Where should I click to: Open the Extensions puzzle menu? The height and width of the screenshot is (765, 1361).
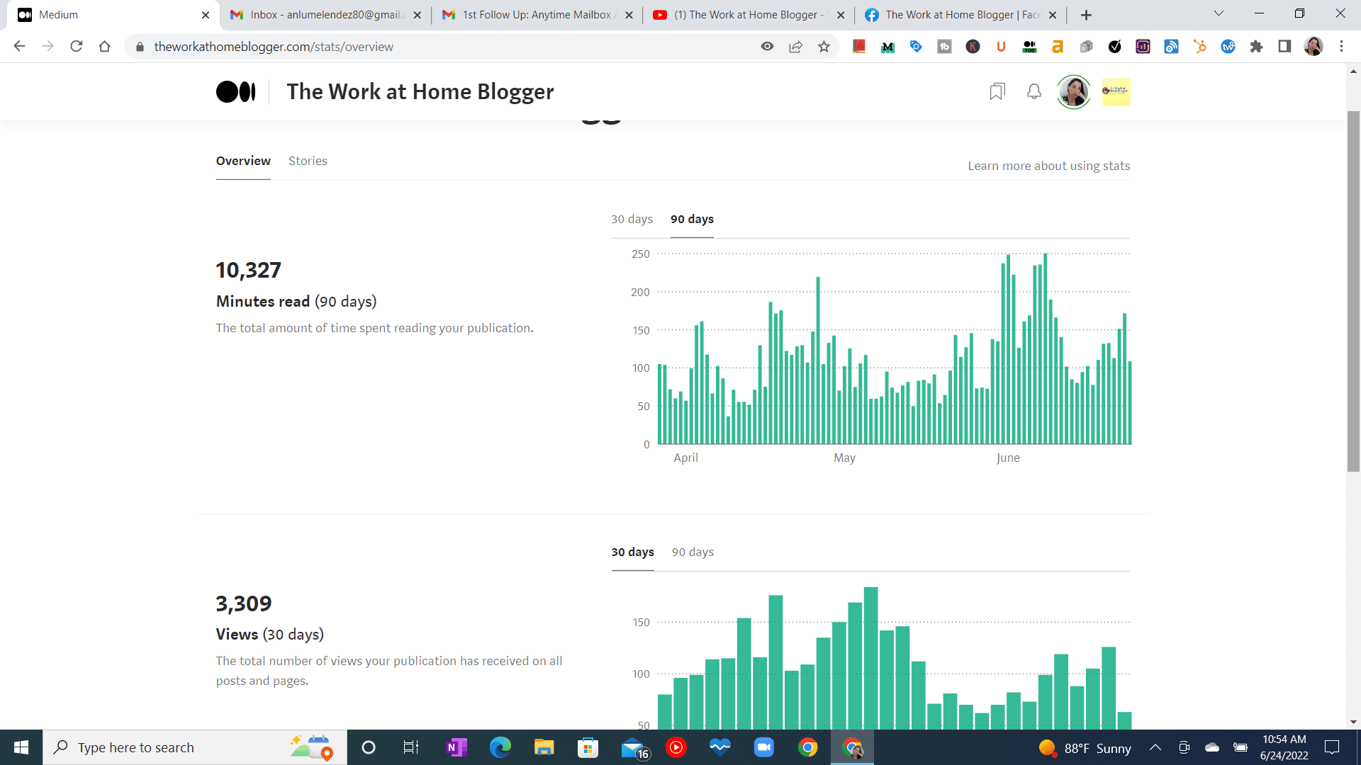1256,46
